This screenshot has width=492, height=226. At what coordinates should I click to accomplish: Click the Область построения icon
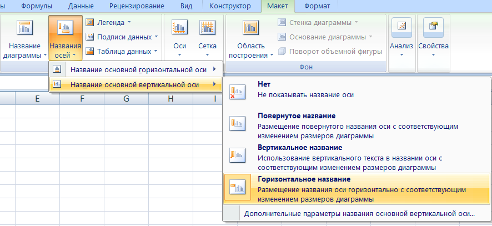(x=251, y=28)
